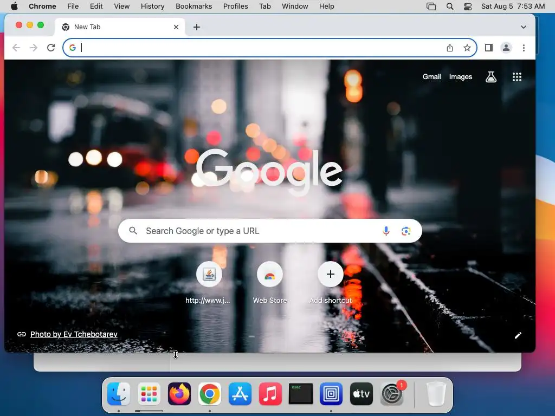The image size is (555, 416).
Task: Open Finder from the Dock
Action: tap(119, 394)
